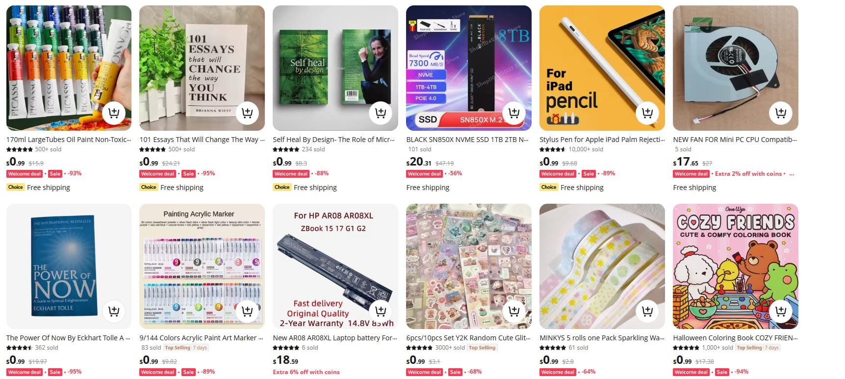Add The Power of Now to cart

click(114, 311)
